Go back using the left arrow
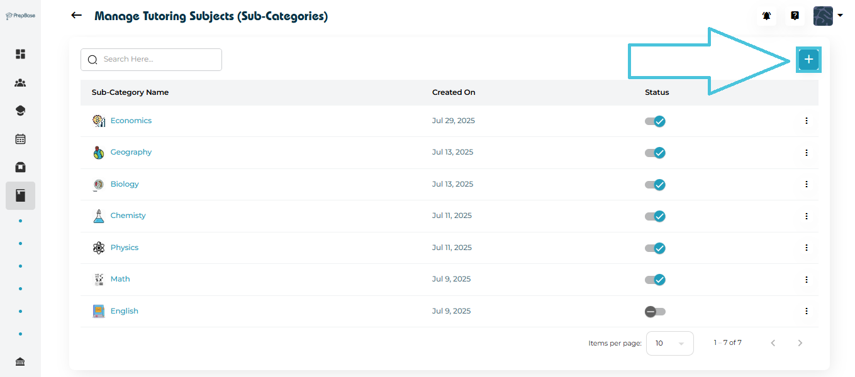The height and width of the screenshot is (377, 855). coord(77,16)
